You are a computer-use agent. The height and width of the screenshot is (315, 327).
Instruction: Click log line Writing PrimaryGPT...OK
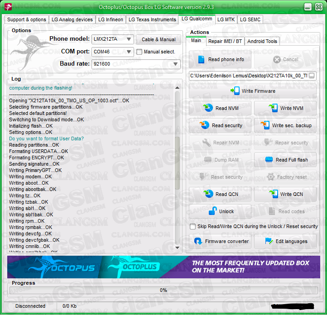pos(35,170)
